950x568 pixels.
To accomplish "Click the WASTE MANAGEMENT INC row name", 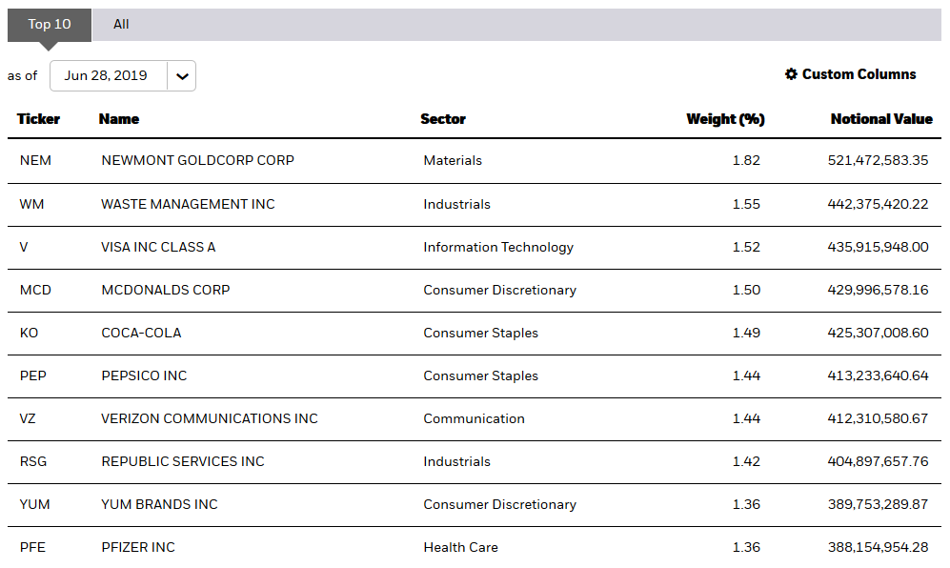I will (188, 204).
